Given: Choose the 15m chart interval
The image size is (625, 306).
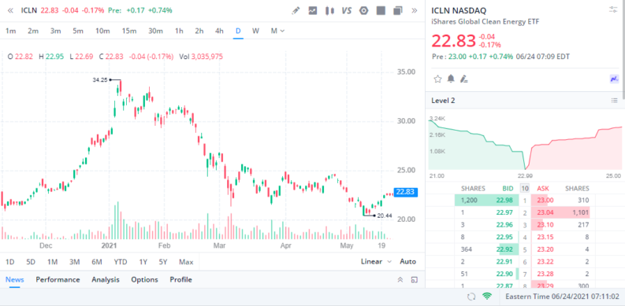Looking at the screenshot, I should coord(128,31).
